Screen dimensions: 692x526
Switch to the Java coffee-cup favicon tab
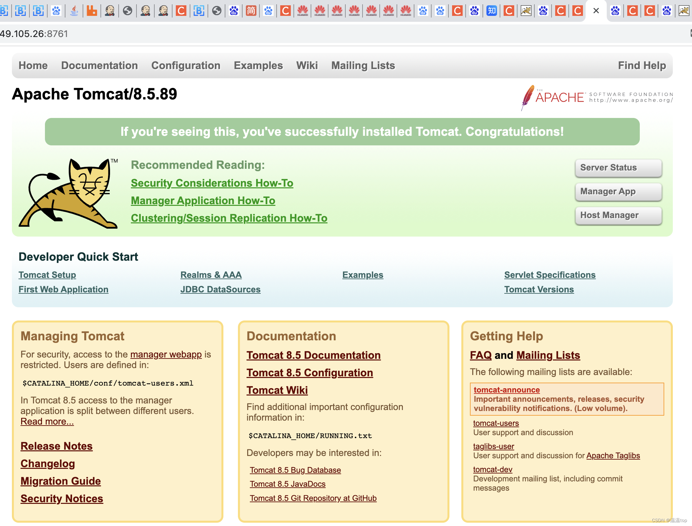74,11
